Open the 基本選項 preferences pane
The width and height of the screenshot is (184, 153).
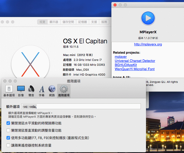pyautogui.click(x=9, y=91)
